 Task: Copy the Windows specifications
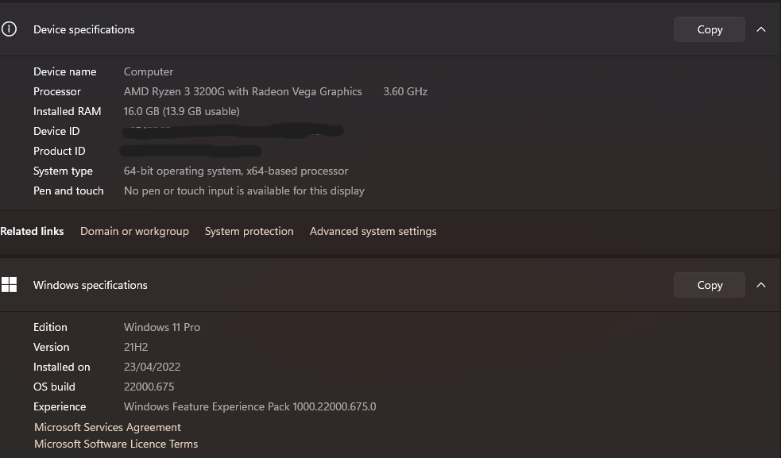click(x=709, y=285)
